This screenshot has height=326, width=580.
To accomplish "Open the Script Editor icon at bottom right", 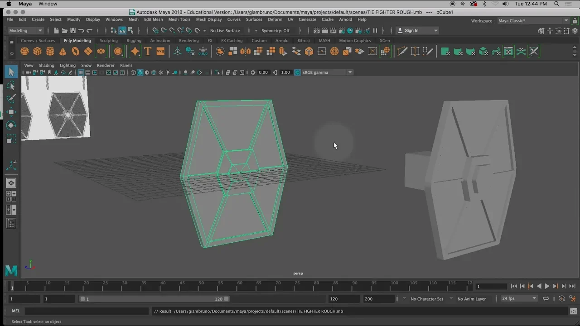I will coord(574,311).
